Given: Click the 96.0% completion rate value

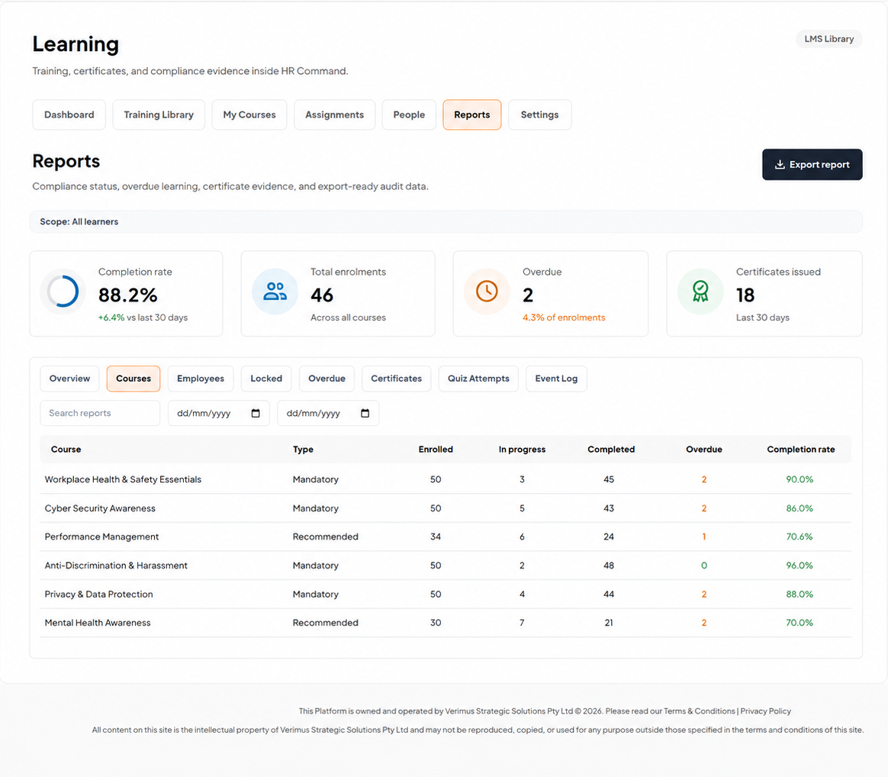Looking at the screenshot, I should pyautogui.click(x=799, y=566).
